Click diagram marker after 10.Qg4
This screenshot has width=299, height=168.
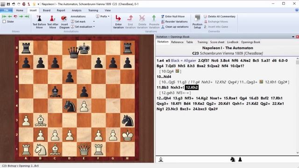pos(178,71)
